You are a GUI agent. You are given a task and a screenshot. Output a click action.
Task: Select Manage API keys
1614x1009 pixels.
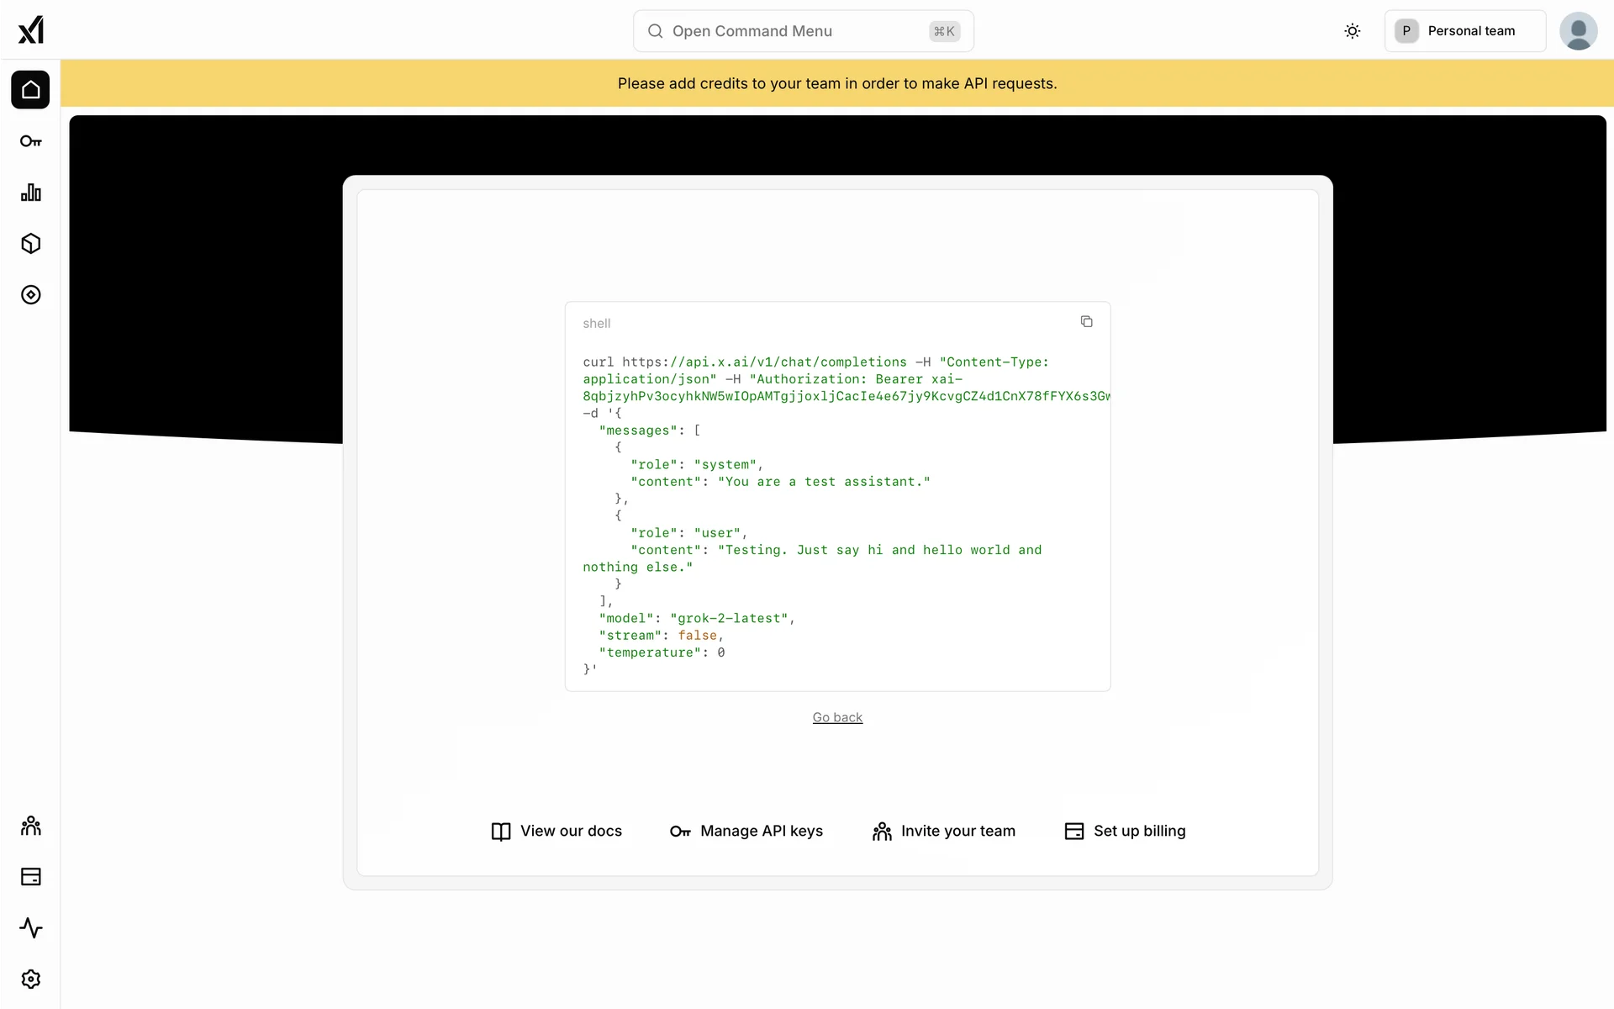click(x=746, y=831)
